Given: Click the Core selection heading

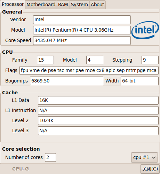Looking at the screenshot, I should coord(21,149).
